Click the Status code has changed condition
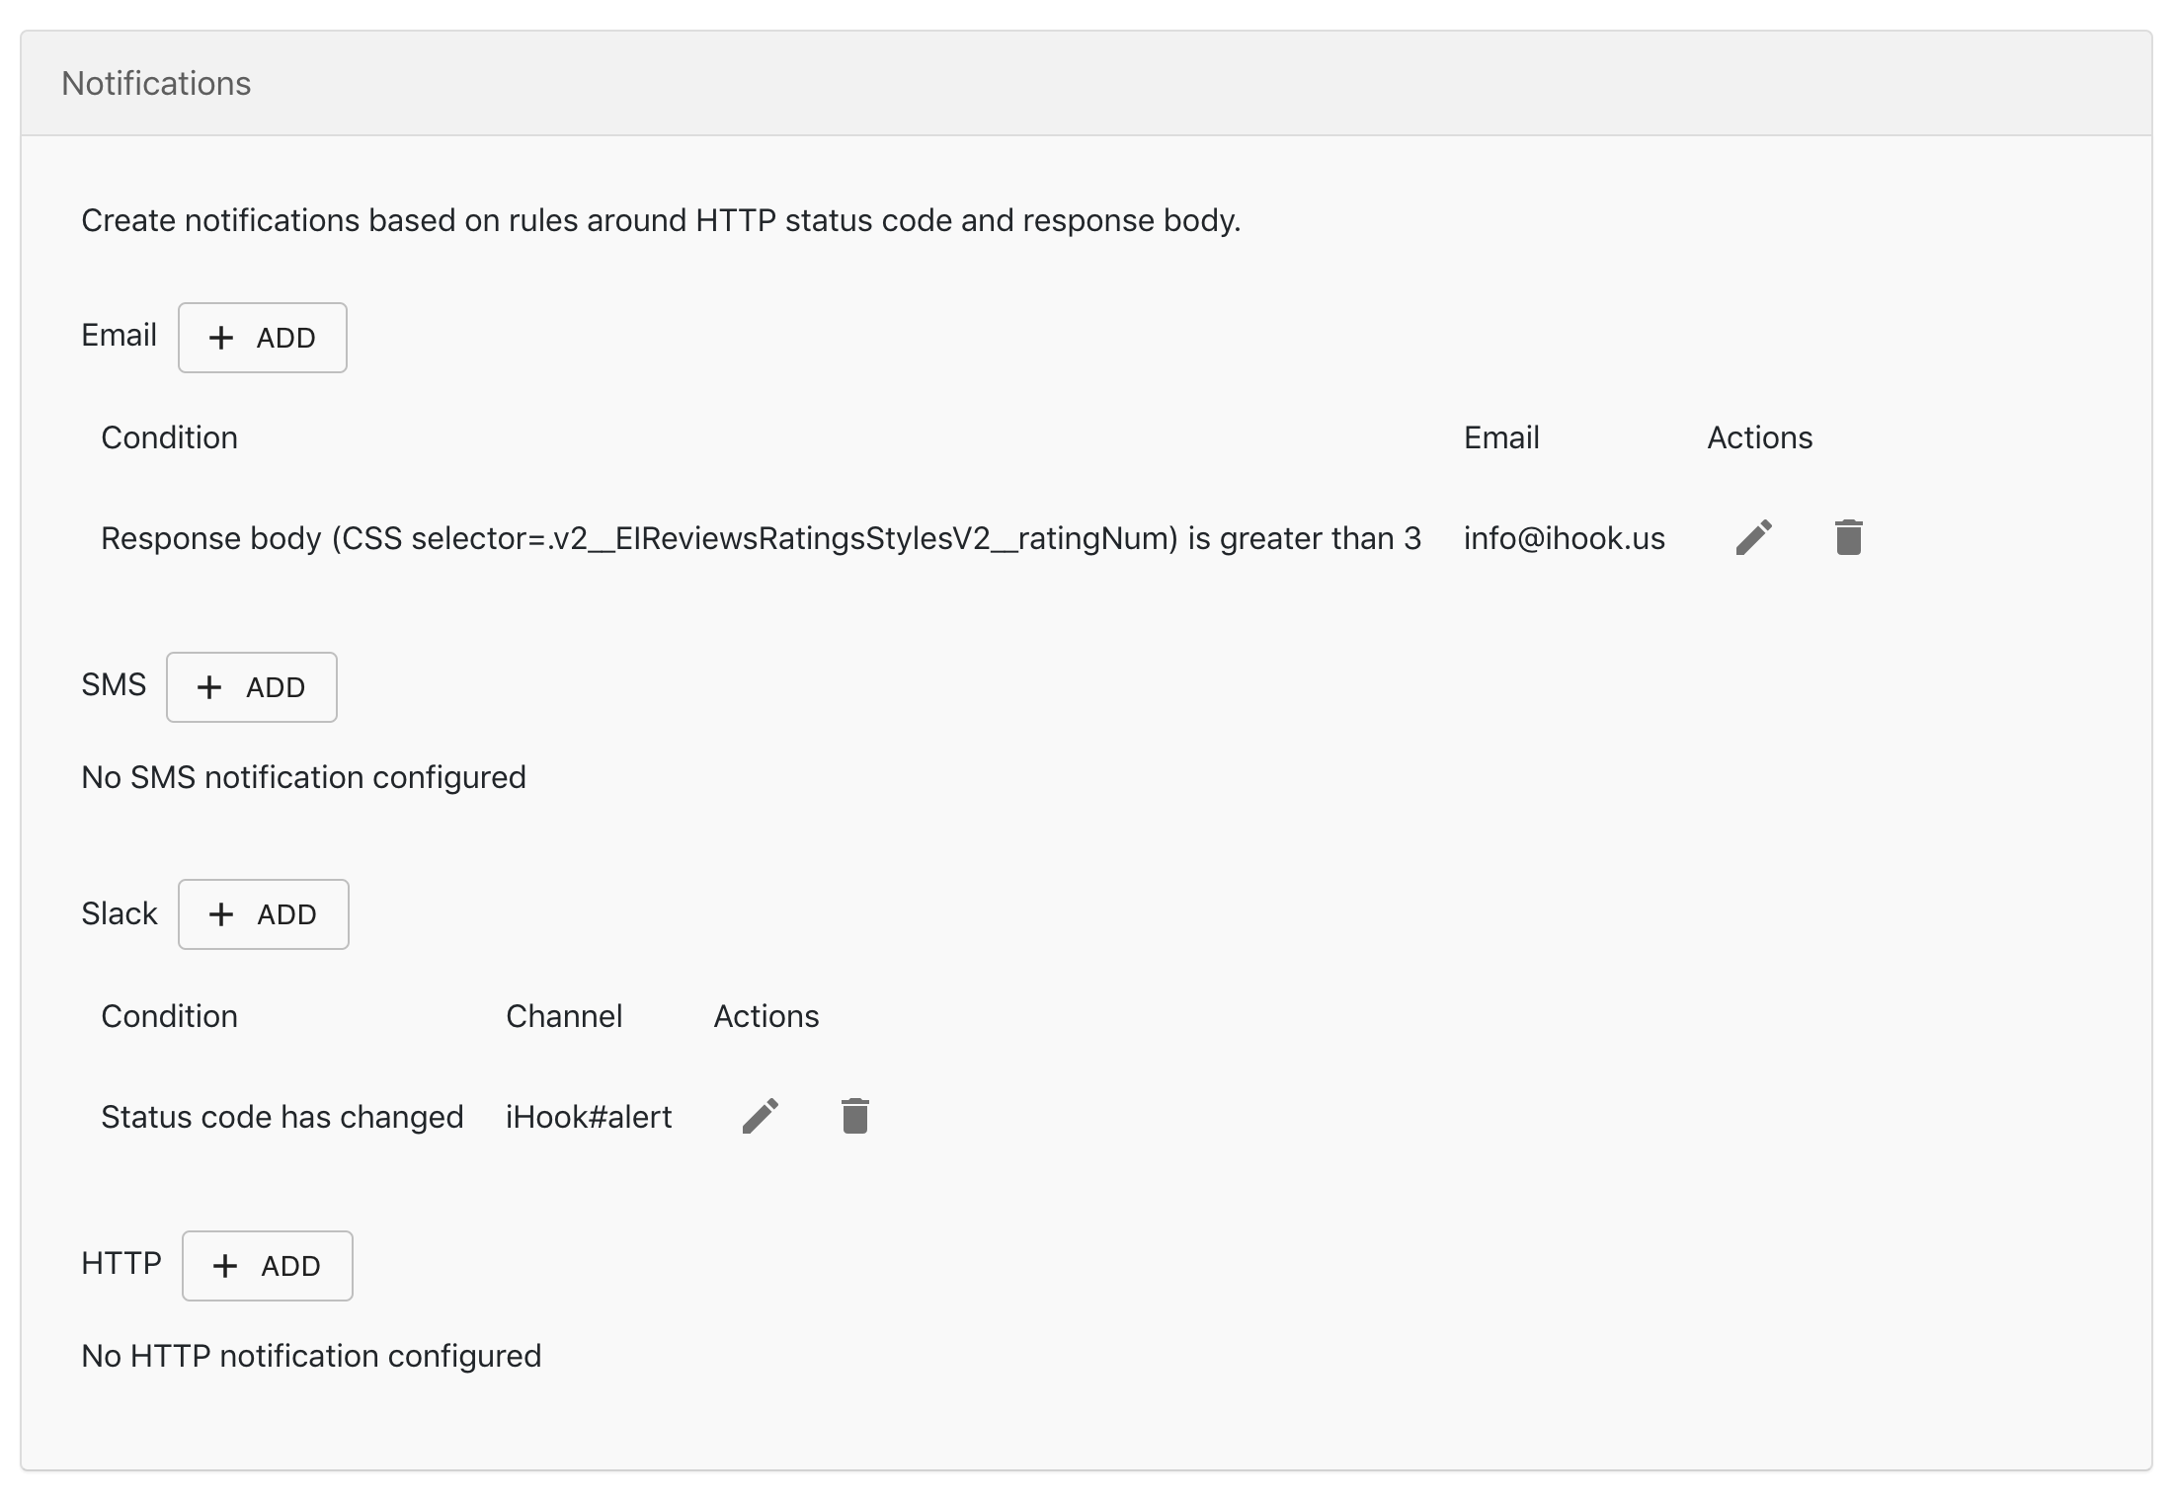Image resolution: width=2173 pixels, height=1499 pixels. pos(282,1117)
